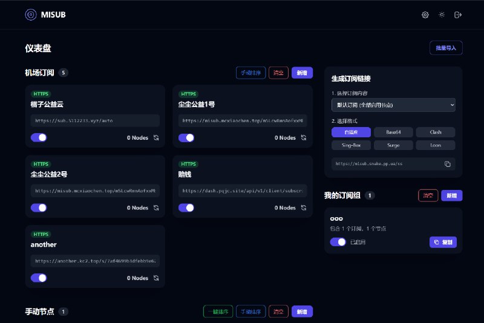Choose the Sing-Box format
Screen dimensions: 484x323
coord(352,145)
